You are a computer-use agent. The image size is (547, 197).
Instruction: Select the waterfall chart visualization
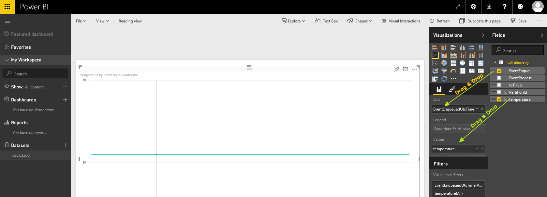tap(480, 55)
